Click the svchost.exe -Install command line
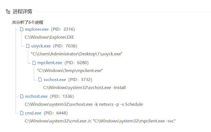The width and height of the screenshot is (211, 132). click(84, 88)
